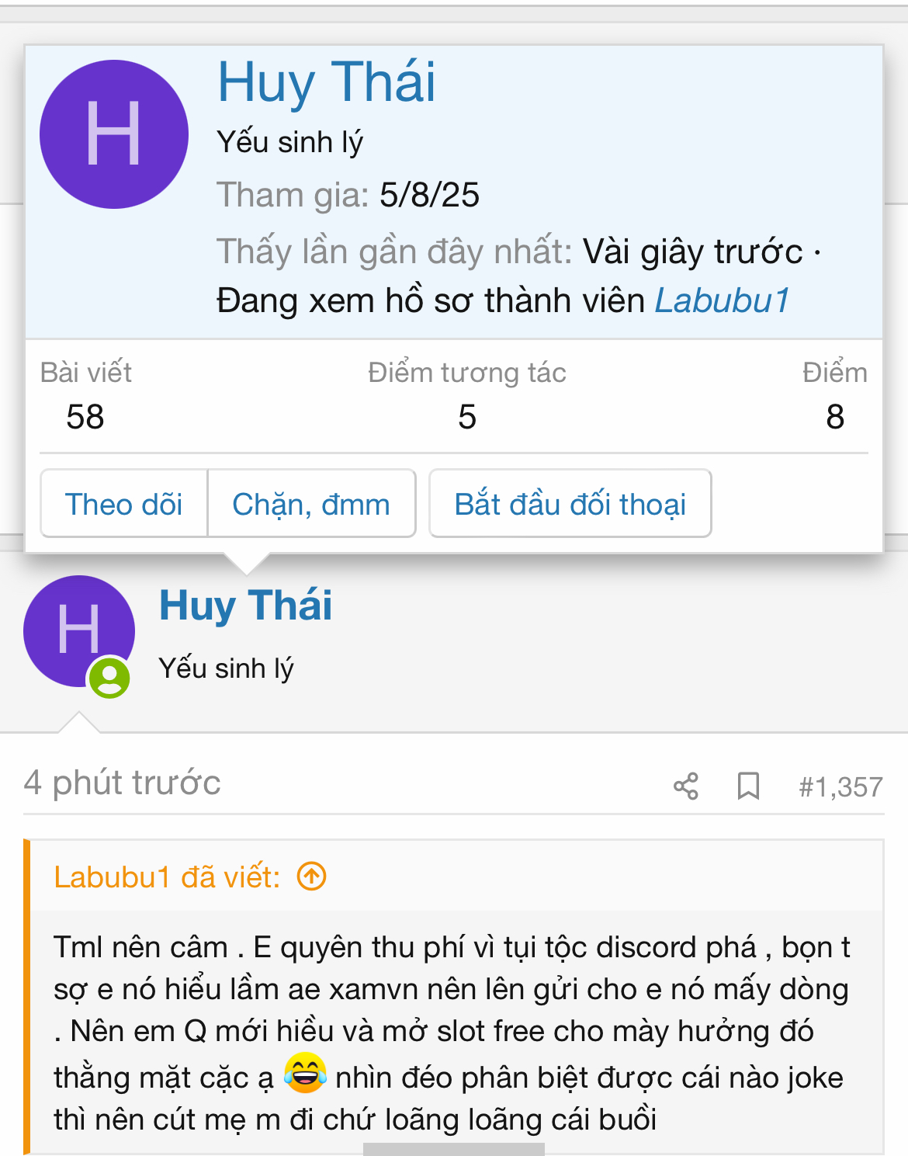
Task: Click the Theo dõi button
Action: click(x=124, y=504)
